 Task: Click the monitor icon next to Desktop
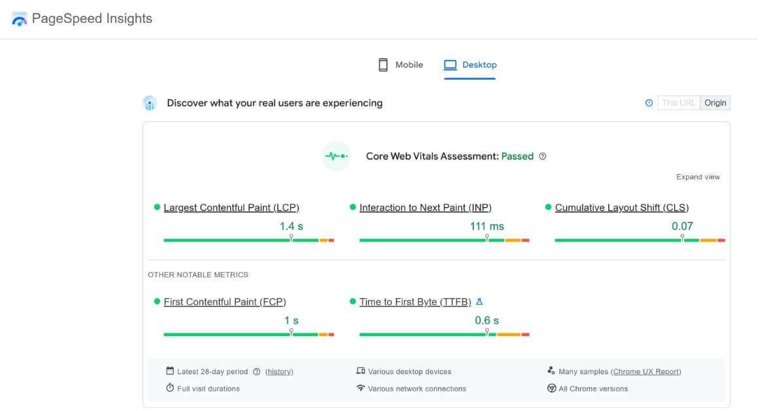[449, 64]
